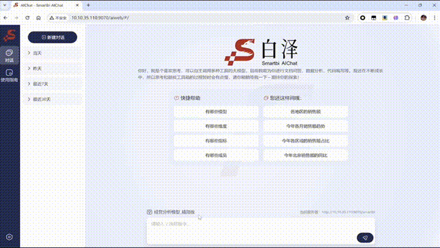Send the message with paper-plane button
Screen dimensions: 440x248
coord(365,238)
